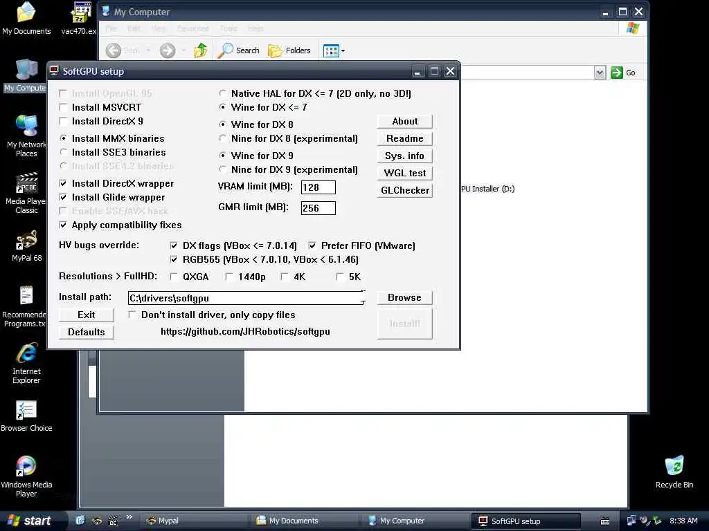Uncheck Install DirectX wrapper
The image size is (709, 531).
pyautogui.click(x=63, y=183)
